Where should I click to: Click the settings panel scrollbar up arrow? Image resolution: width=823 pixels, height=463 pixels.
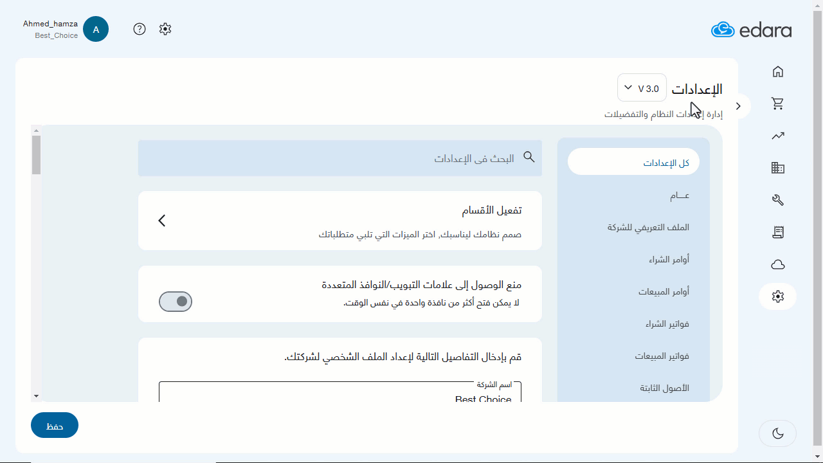coord(36,130)
